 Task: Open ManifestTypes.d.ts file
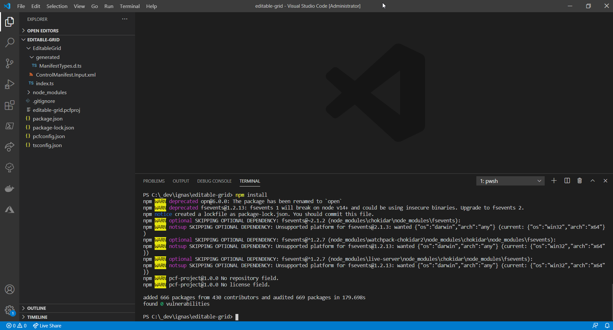tap(77, 66)
